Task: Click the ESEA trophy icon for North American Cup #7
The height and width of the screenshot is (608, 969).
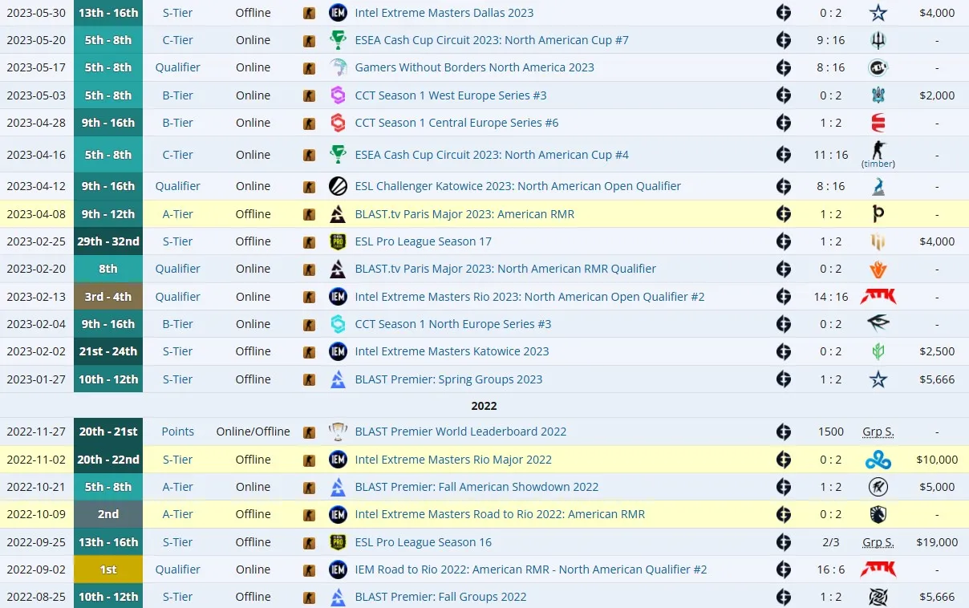Action: coord(339,40)
